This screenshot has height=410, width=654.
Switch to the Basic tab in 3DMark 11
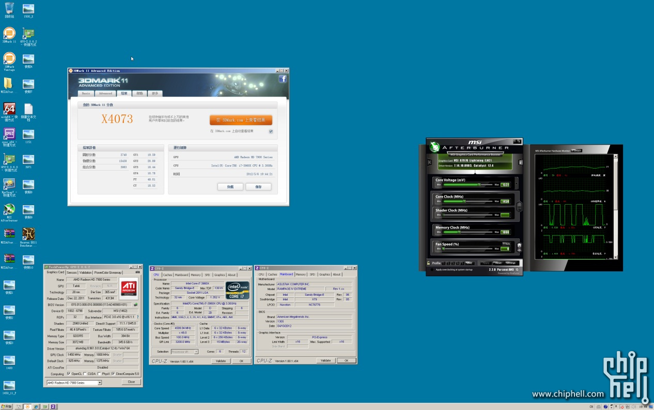tap(86, 94)
